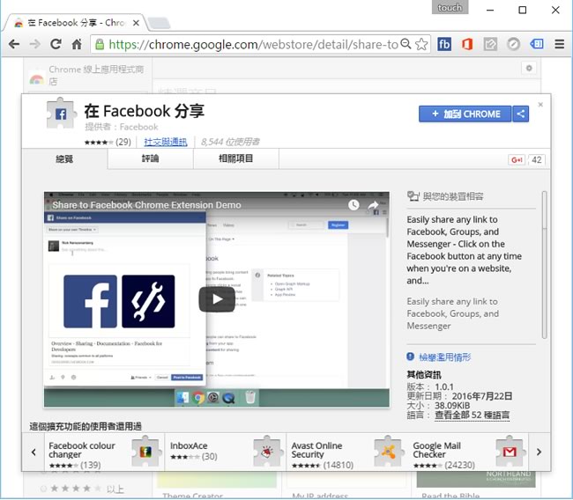The height and width of the screenshot is (500, 573).
Task: Click the G+1 button
Action: pyautogui.click(x=517, y=160)
